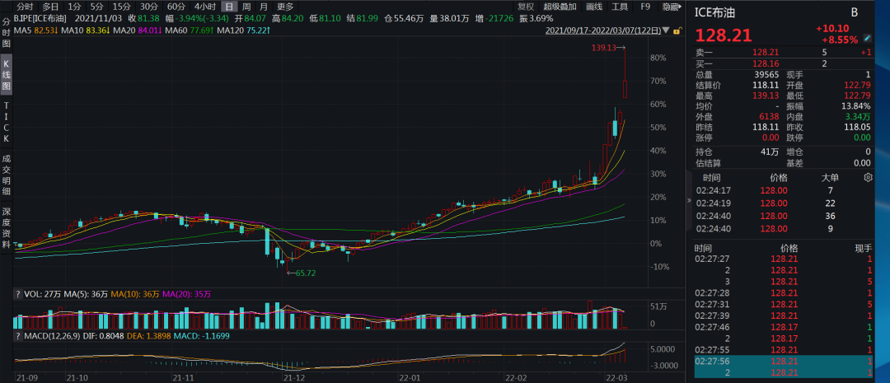Open 超级叠加 overlay option
Image resolution: width=890 pixels, height=383 pixels.
point(560,7)
